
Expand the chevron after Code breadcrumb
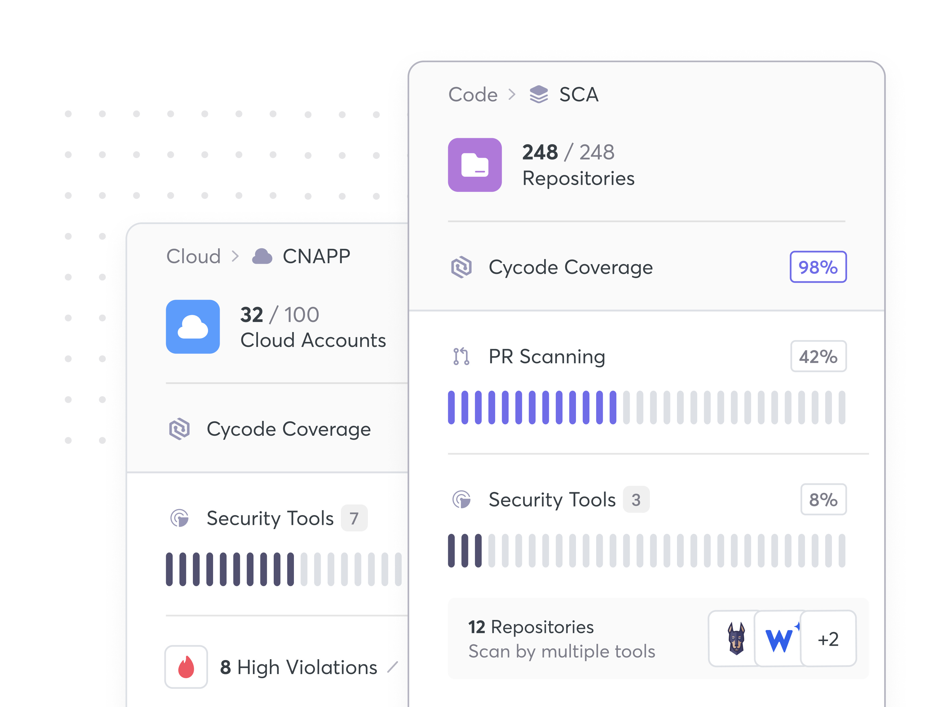point(512,94)
